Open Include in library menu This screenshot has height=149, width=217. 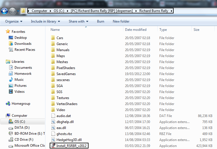click(45, 21)
